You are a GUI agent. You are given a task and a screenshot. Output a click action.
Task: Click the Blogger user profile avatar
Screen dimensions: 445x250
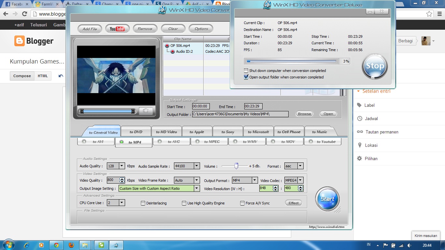coord(426,41)
